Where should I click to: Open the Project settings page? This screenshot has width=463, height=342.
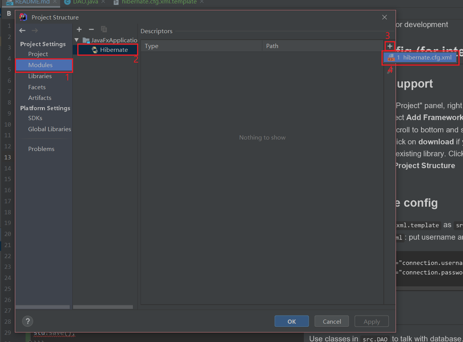[38, 54]
